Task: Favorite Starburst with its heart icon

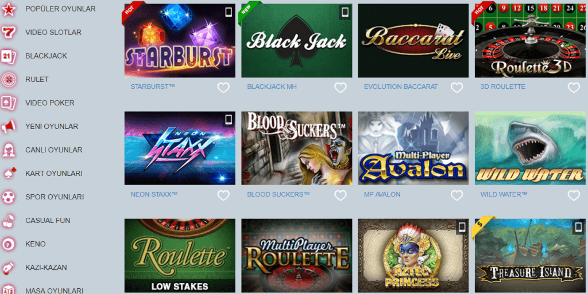Action: pyautogui.click(x=223, y=88)
